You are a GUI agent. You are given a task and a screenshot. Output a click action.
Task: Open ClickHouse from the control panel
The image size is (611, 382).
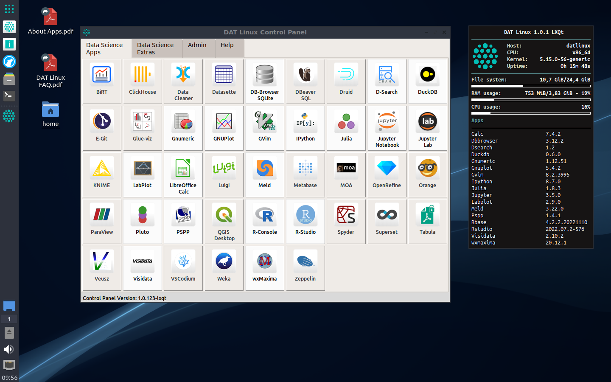pyautogui.click(x=143, y=81)
